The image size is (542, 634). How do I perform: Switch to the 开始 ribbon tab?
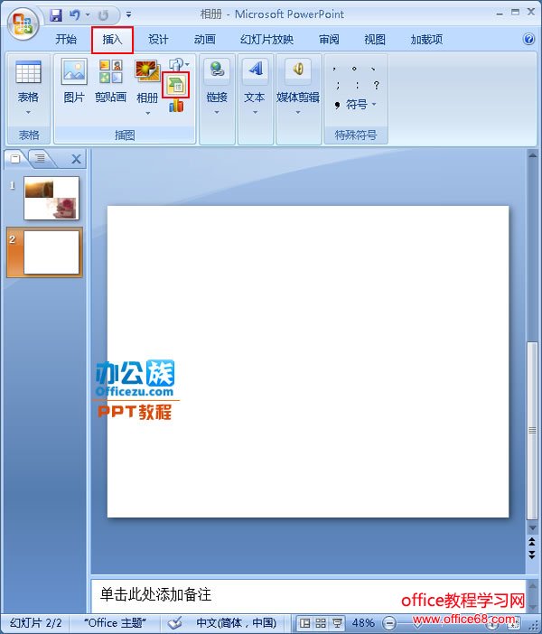pos(66,39)
